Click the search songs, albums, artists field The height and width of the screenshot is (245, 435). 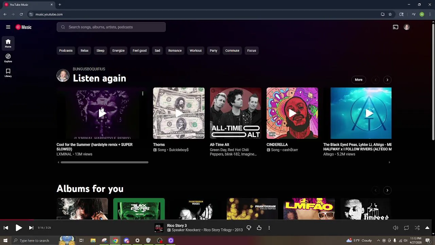(111, 27)
